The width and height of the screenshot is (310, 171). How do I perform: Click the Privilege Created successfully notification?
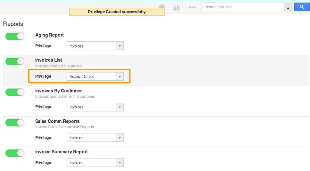pyautogui.click(x=117, y=12)
